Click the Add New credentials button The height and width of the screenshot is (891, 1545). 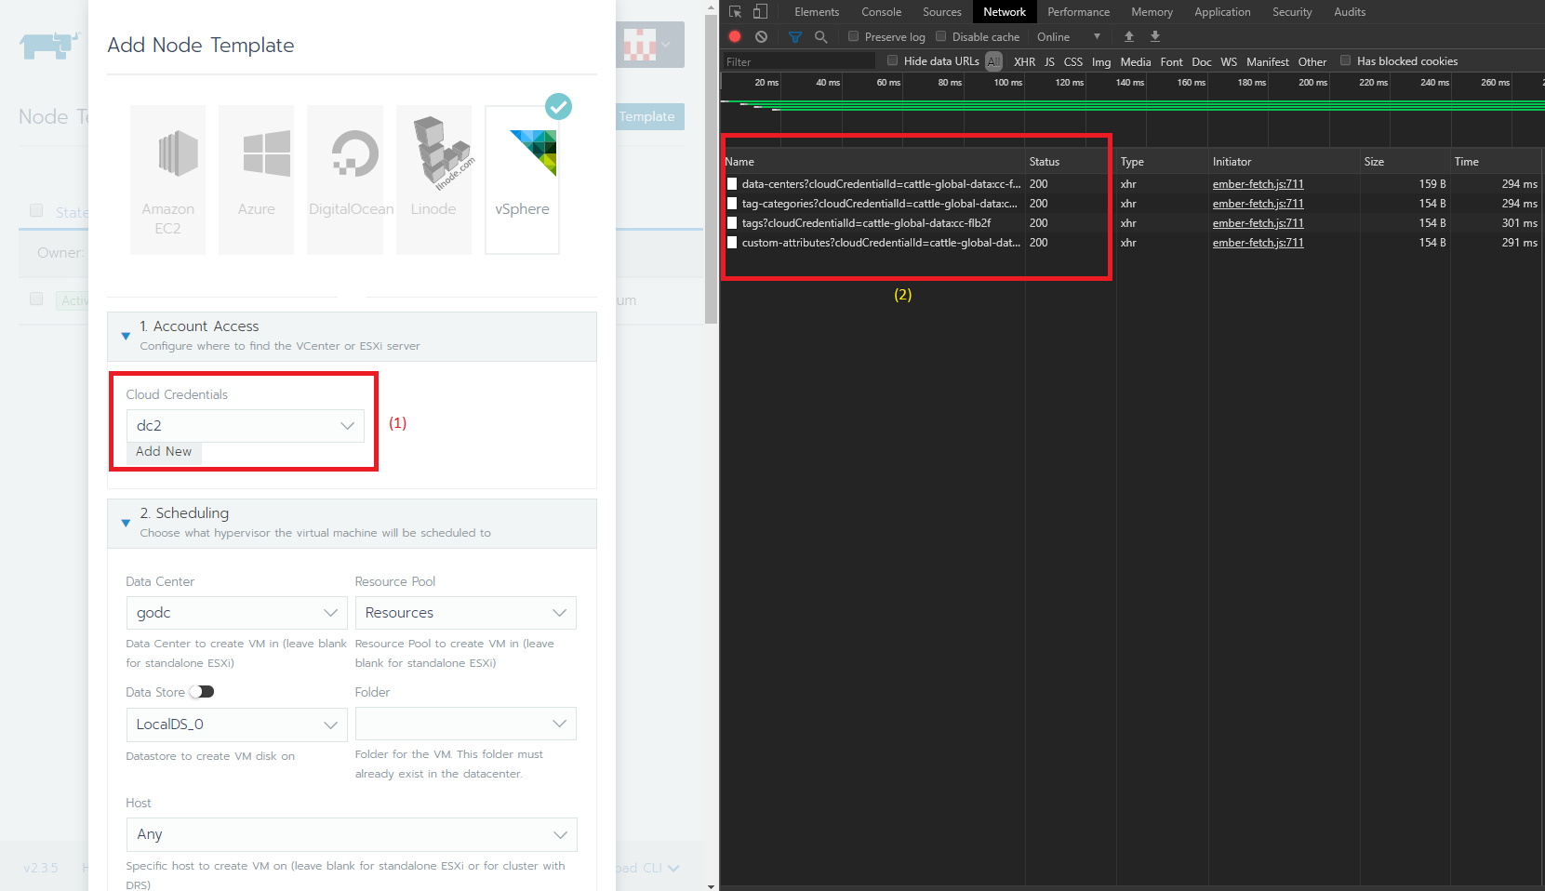tap(164, 452)
